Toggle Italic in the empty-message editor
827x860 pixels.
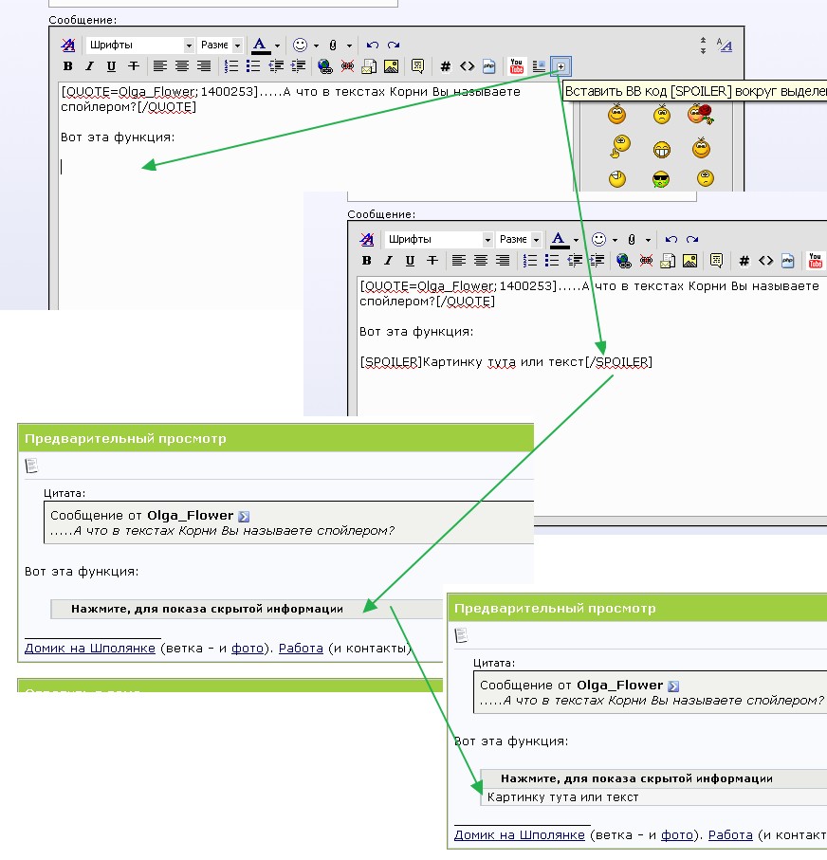tap(89, 66)
